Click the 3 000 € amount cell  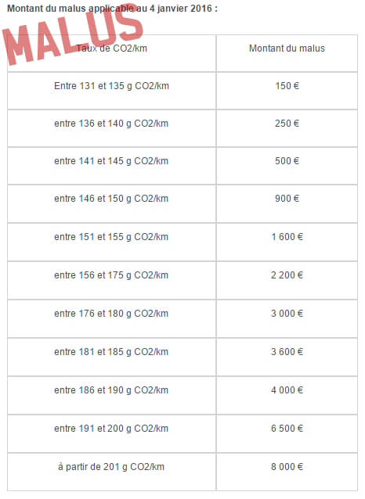(x=287, y=318)
